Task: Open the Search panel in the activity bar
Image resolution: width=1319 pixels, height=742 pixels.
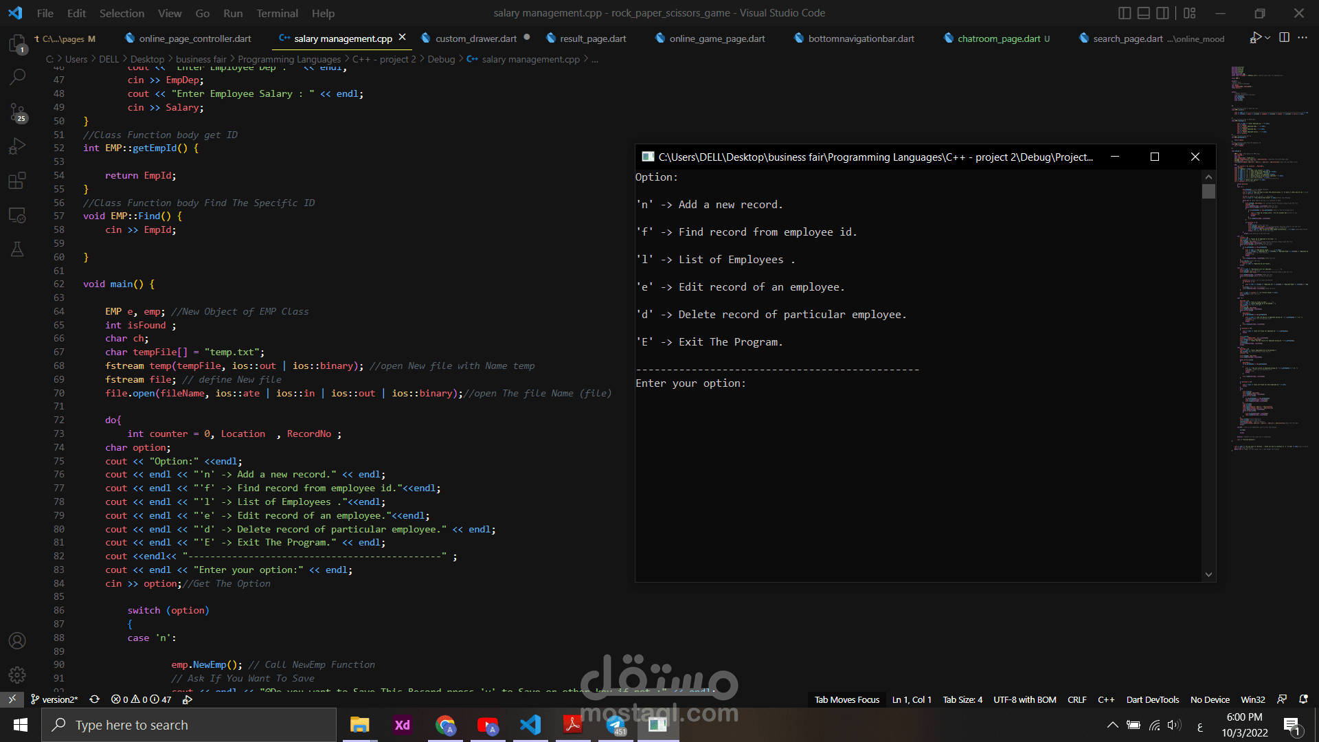Action: click(x=17, y=77)
